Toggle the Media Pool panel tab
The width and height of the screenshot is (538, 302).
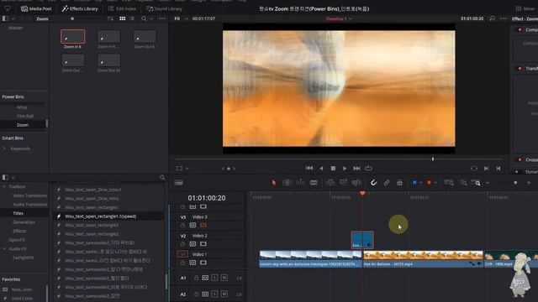pos(36,8)
